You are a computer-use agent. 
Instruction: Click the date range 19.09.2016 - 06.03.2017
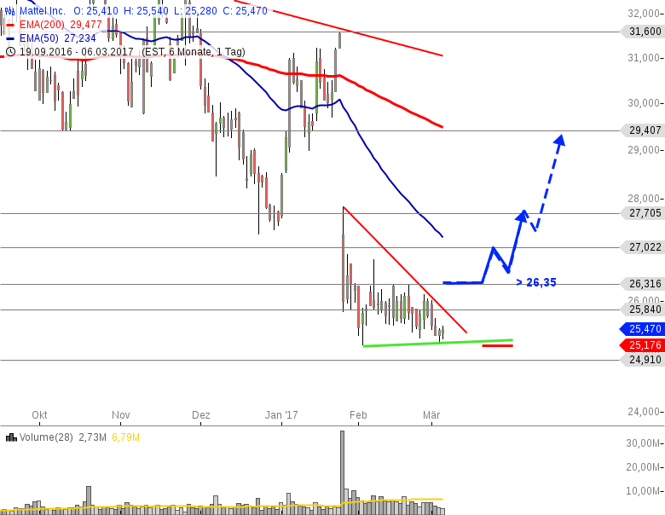(77, 52)
